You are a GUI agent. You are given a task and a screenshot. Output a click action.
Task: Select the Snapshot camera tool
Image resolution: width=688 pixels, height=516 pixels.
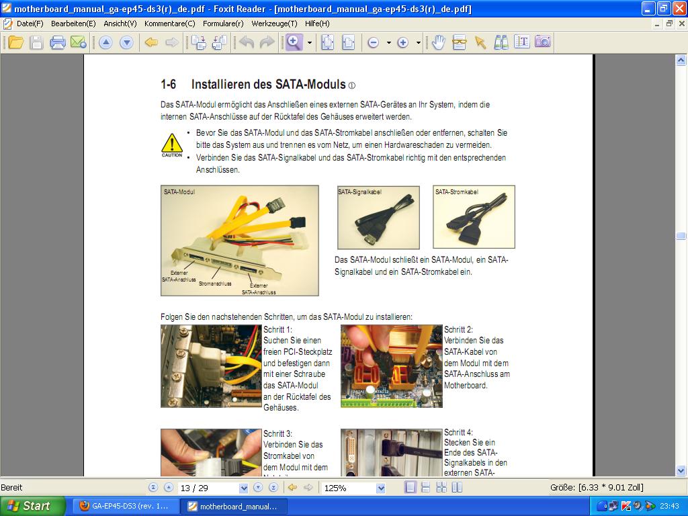click(543, 42)
